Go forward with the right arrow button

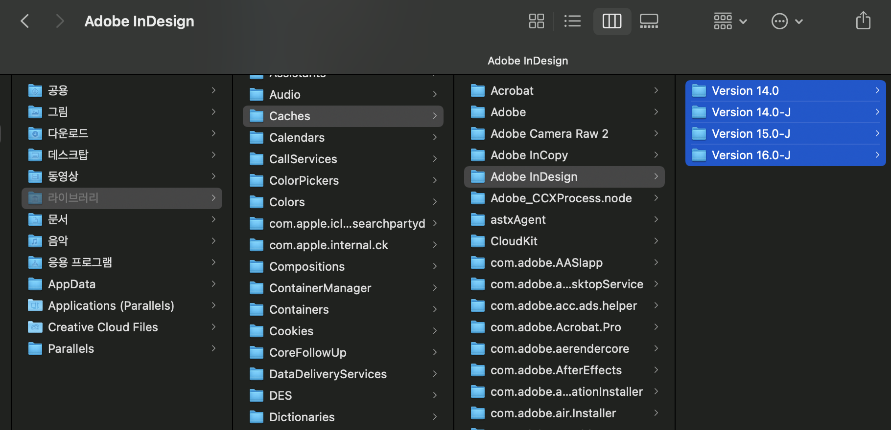(60, 21)
